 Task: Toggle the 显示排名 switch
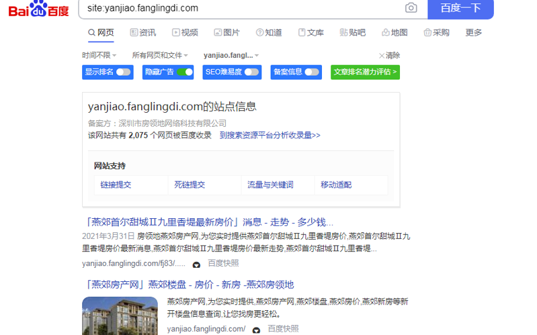pyautogui.click(x=124, y=72)
